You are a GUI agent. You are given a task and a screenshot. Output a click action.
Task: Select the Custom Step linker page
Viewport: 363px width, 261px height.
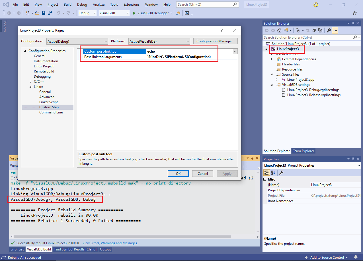click(x=48, y=107)
